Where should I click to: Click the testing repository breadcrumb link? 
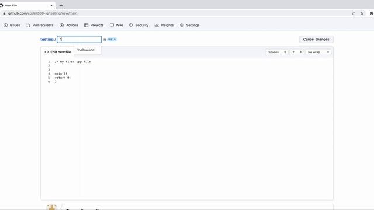coord(47,40)
